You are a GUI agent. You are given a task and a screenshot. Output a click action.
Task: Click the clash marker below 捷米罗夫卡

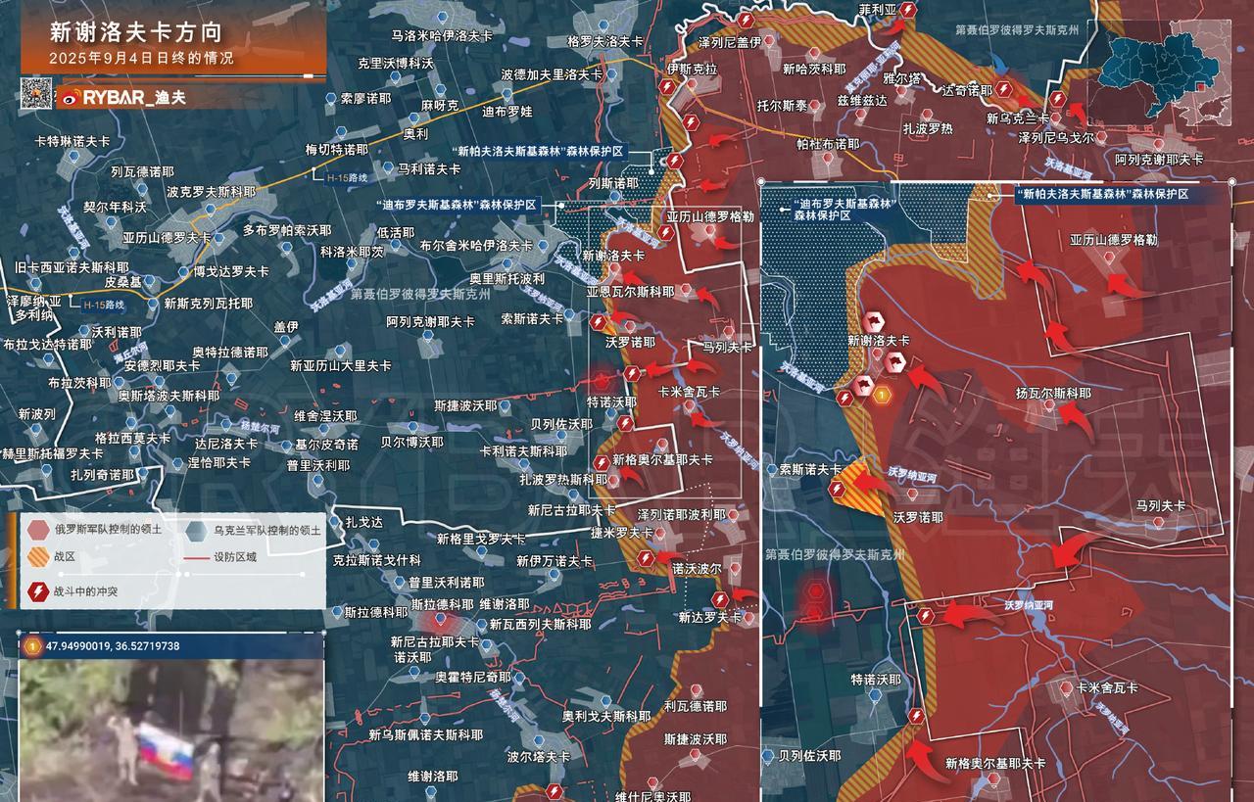click(x=647, y=558)
